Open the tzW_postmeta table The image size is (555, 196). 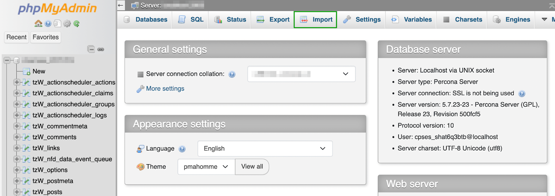[x=53, y=181]
